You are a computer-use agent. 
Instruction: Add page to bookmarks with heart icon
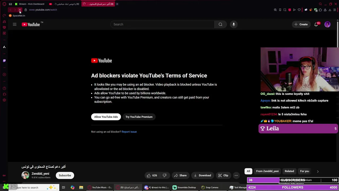click(299, 10)
